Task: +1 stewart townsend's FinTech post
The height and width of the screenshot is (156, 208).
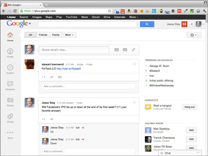Action: [x=43, y=77]
